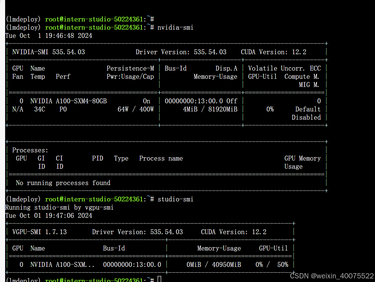Click the Processes table header
The image size is (375, 282).
pyautogui.click(x=30, y=150)
